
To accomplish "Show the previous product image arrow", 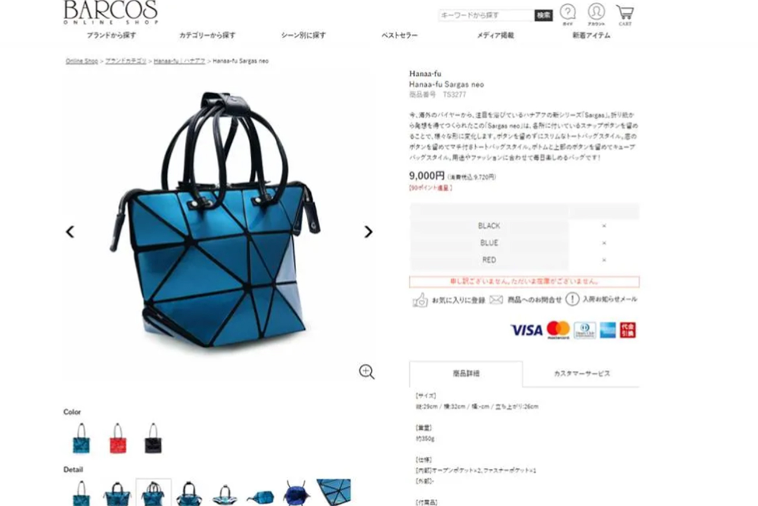I will click(x=70, y=232).
